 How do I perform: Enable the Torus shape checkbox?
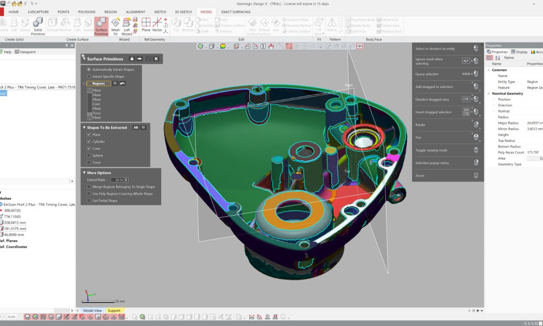click(89, 162)
